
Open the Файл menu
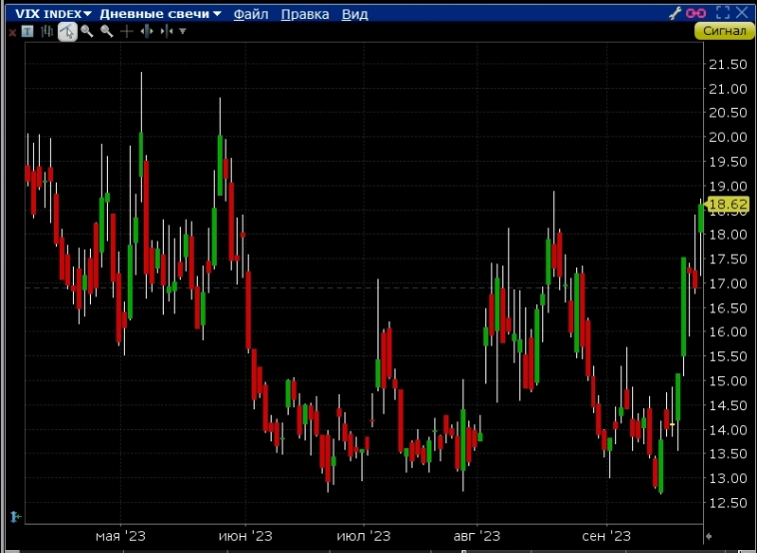pyautogui.click(x=250, y=14)
